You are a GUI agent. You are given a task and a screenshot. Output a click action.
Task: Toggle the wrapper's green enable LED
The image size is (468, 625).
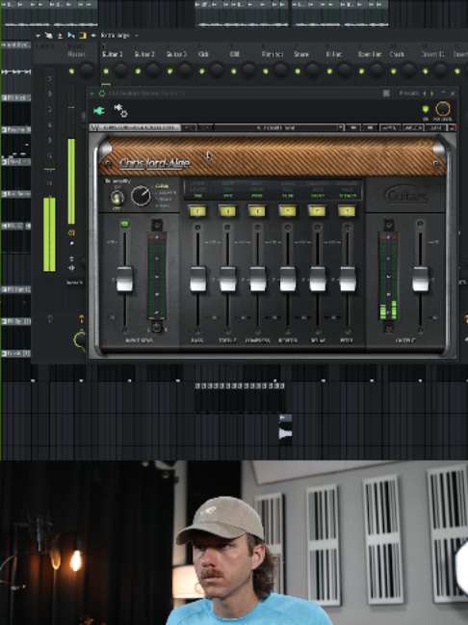click(426, 109)
